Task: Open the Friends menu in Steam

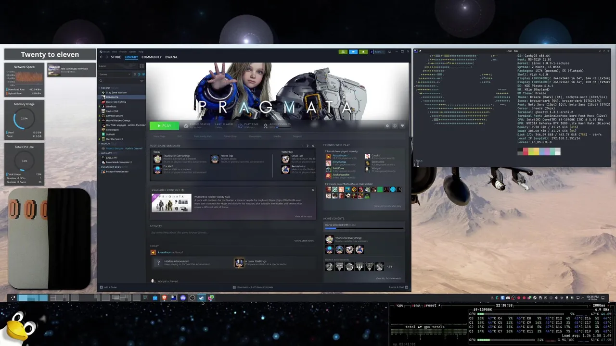Action: click(x=123, y=52)
